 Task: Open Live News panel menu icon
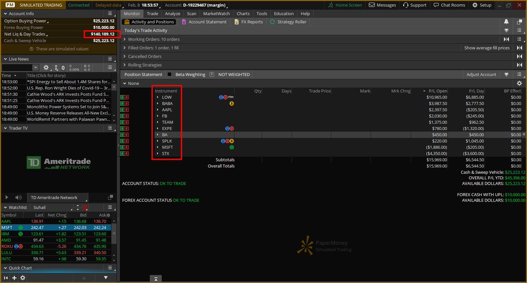pos(110,59)
